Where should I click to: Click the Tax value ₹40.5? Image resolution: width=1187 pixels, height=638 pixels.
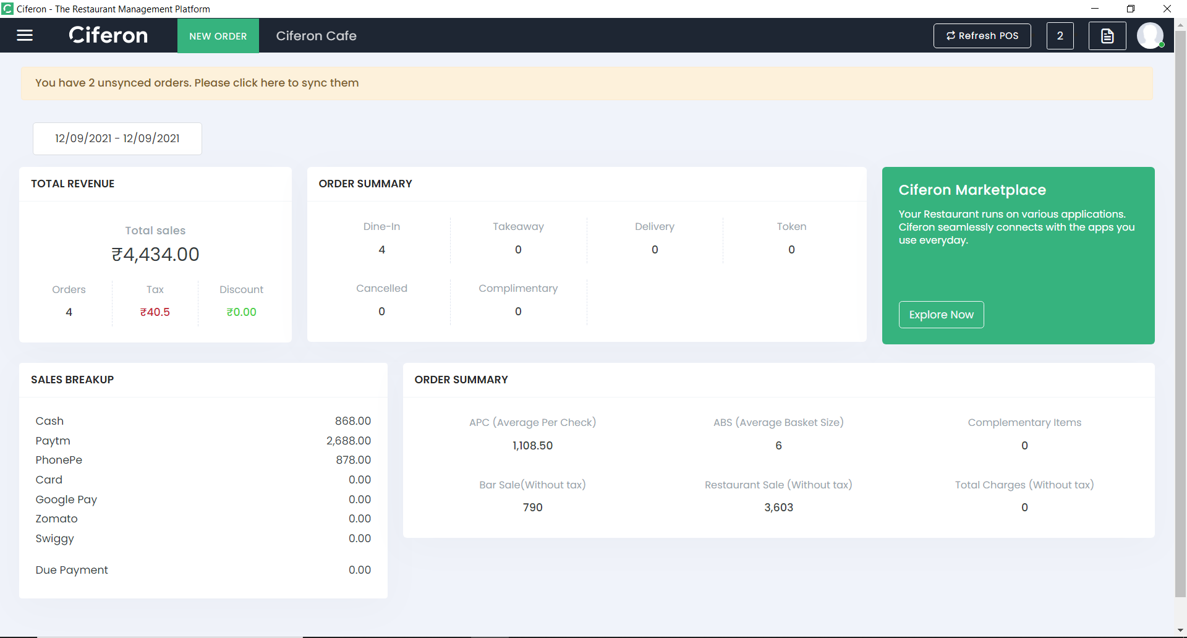click(155, 312)
